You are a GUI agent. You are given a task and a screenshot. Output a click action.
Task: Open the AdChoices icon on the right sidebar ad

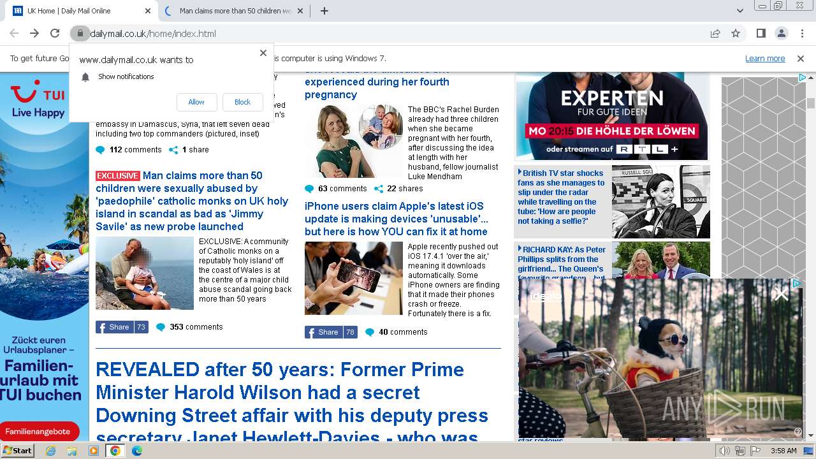pyautogui.click(x=803, y=78)
